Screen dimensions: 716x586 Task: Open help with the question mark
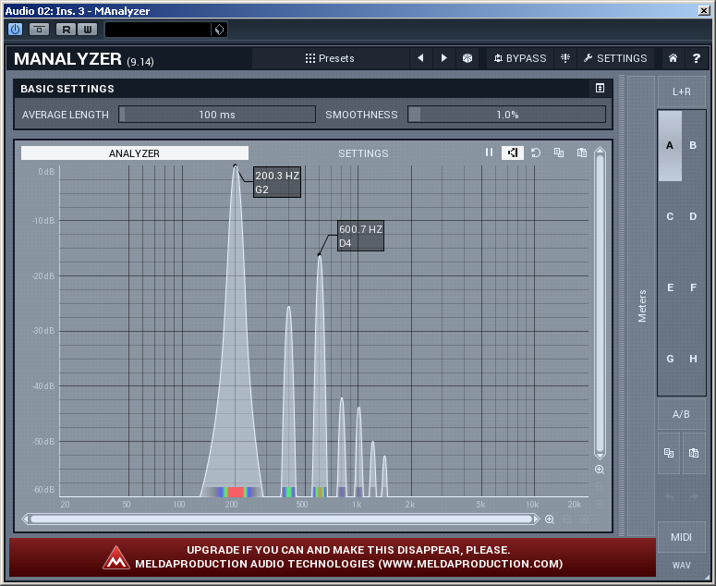point(696,58)
